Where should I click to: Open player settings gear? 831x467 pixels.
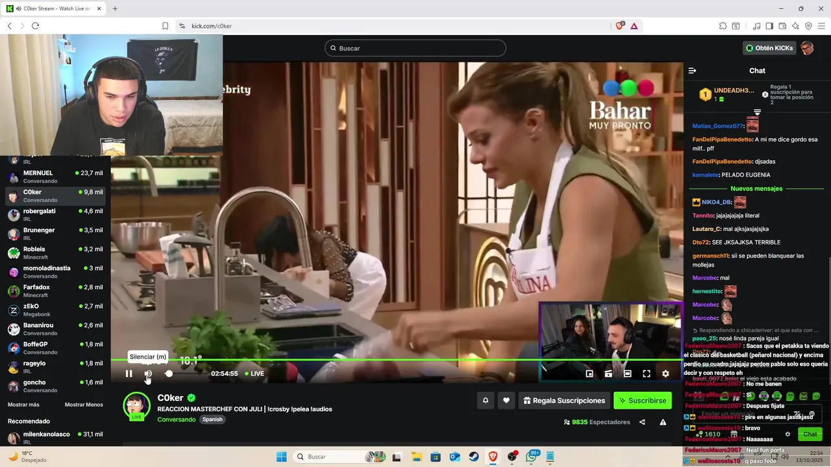(665, 374)
